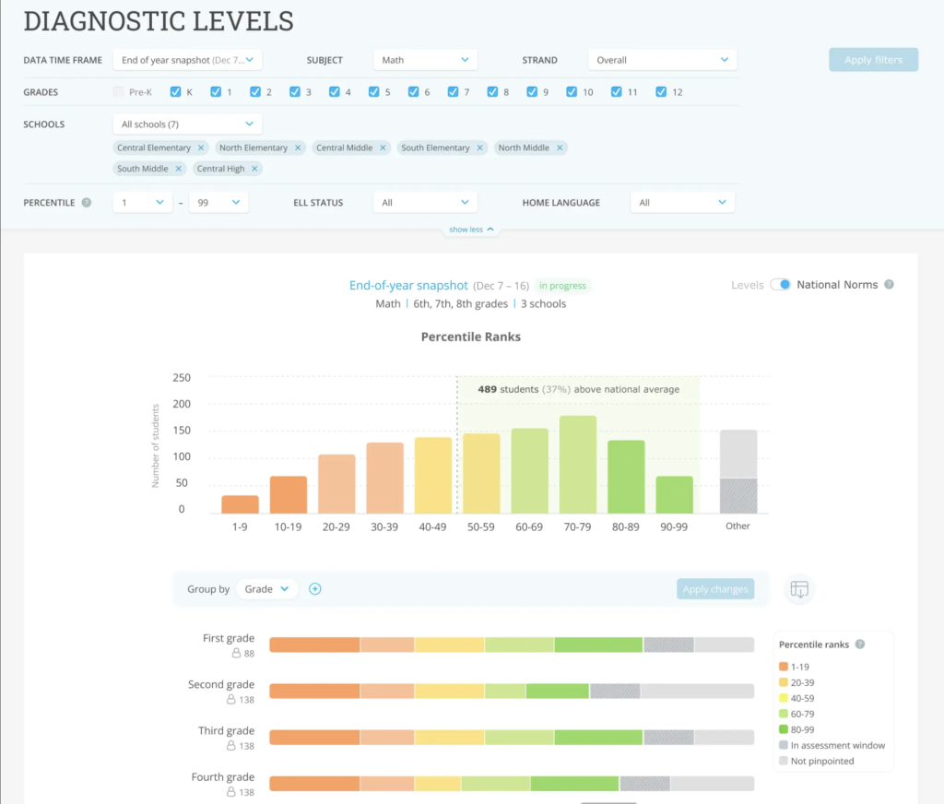Uncheck grade 2 checkbox

coord(255,91)
